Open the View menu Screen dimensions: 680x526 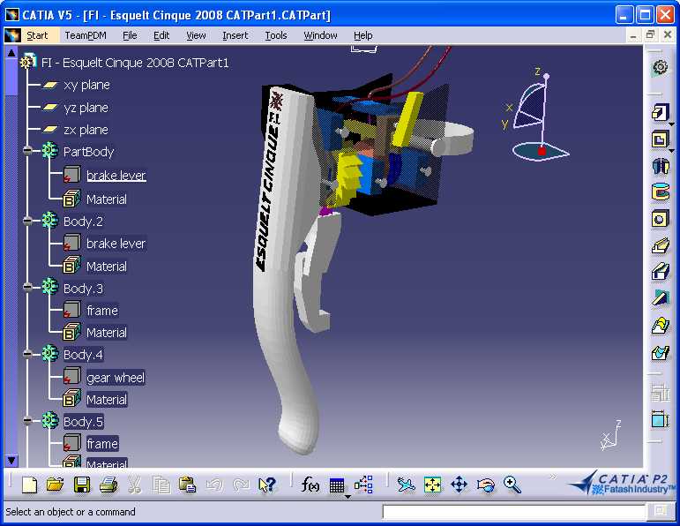pyautogui.click(x=196, y=35)
